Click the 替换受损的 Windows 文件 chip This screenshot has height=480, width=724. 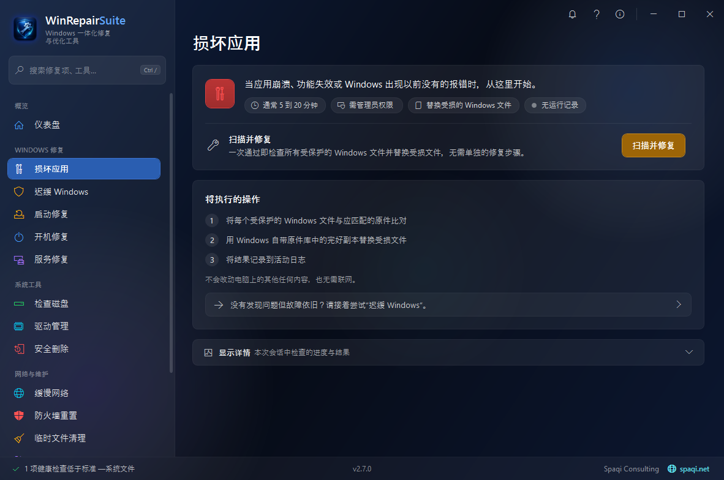coord(464,105)
